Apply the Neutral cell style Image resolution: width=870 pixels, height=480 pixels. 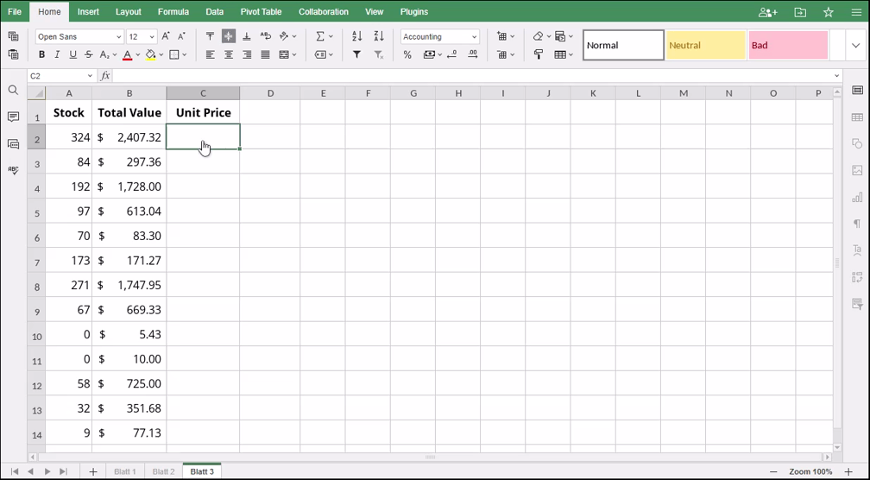705,45
